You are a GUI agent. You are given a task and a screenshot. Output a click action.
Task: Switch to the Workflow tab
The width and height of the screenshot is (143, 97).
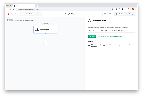[108, 14]
